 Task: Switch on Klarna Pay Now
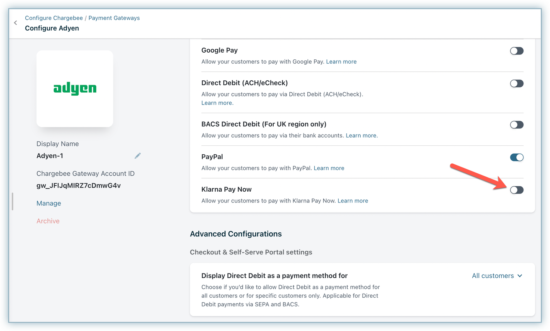(x=517, y=190)
